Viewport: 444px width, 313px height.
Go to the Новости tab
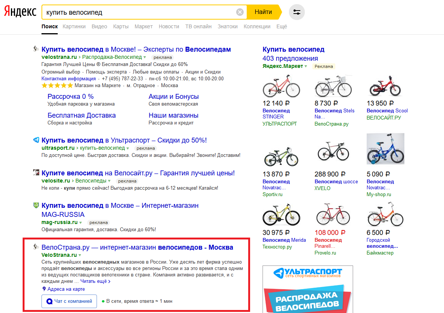pos(169,26)
